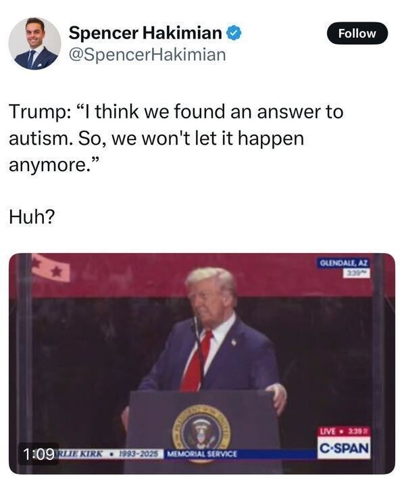Viewport: 404px width, 487px height.
Task: Click the 1:09 video duration badge
Action: pyautogui.click(x=39, y=455)
